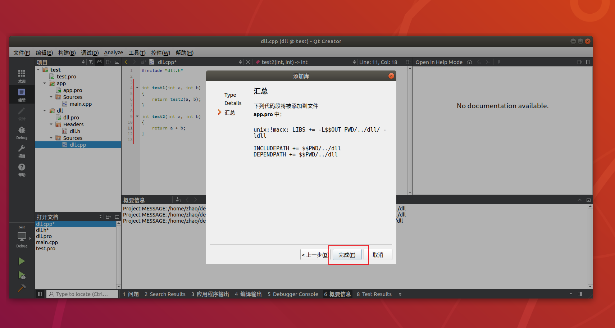The image size is (615, 328).
Task: Open the 编辑(E) menu
Action: click(44, 53)
